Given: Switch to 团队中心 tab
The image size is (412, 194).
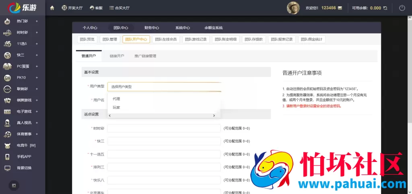Looking at the screenshot, I should click(x=121, y=28).
